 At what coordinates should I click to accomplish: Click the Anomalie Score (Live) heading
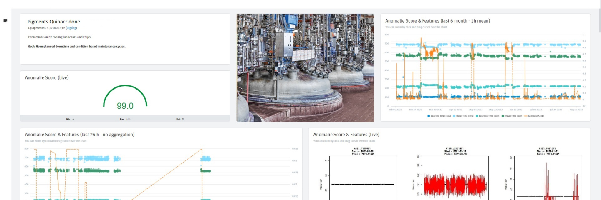(47, 77)
